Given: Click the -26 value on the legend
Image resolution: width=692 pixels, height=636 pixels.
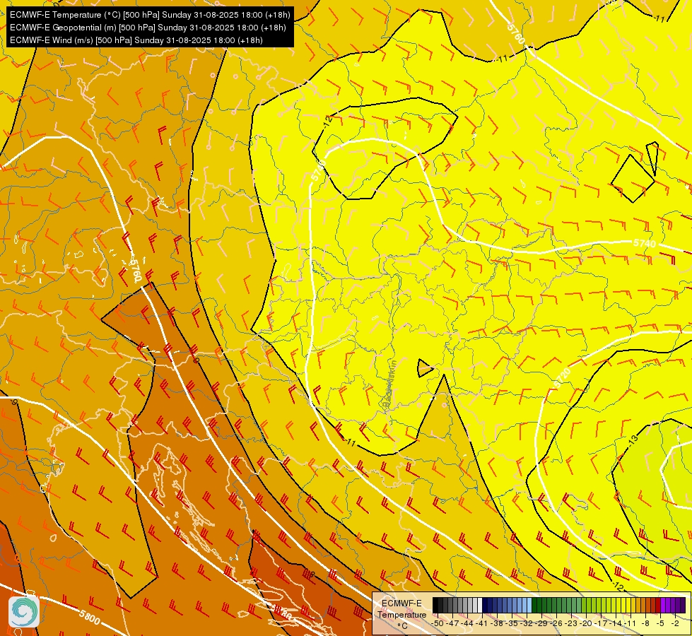Looking at the screenshot, I should click(556, 623).
